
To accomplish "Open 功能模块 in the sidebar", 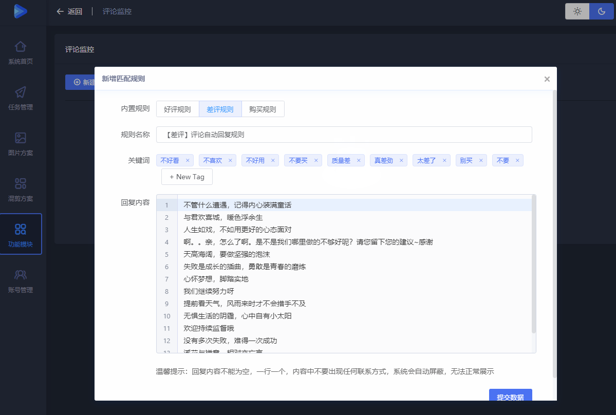I will click(x=21, y=234).
